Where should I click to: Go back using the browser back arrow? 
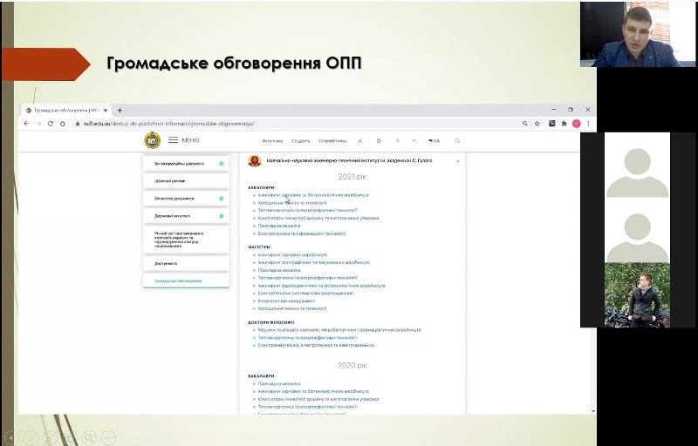point(26,124)
